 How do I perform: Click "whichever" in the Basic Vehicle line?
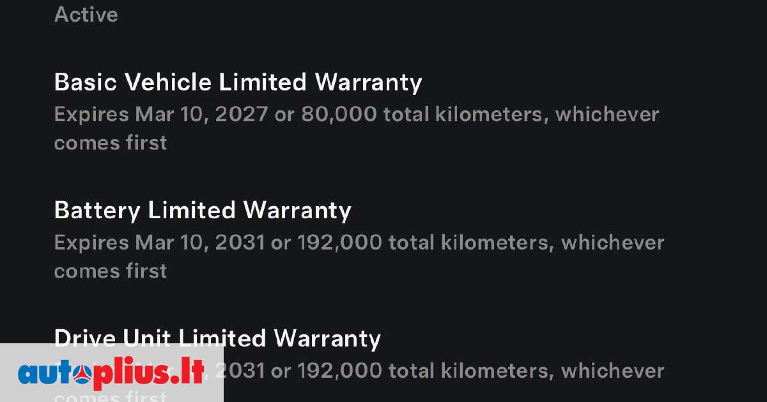pos(607,115)
